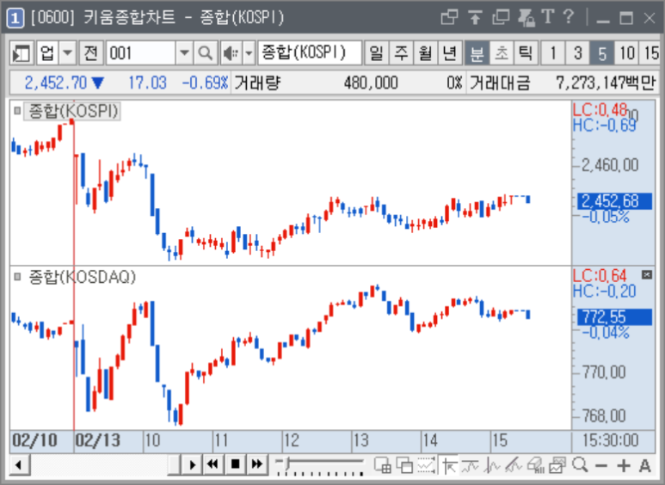
Task: Click the 02/13 date marker
Action: point(97,440)
